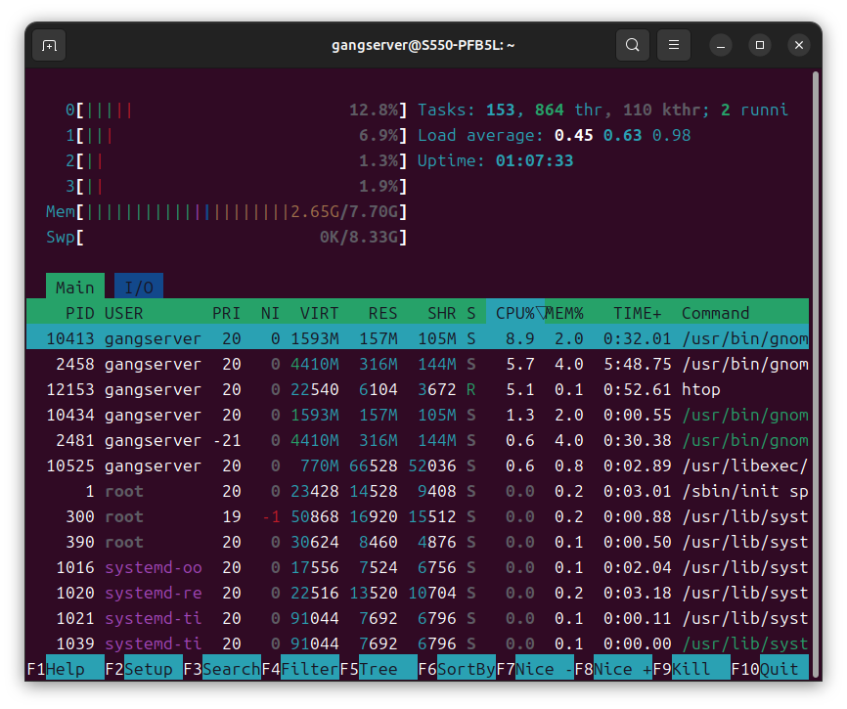Image resolution: width=847 pixels, height=709 pixels.
Task: Click F1 Help in the function bar
Action: point(66,669)
